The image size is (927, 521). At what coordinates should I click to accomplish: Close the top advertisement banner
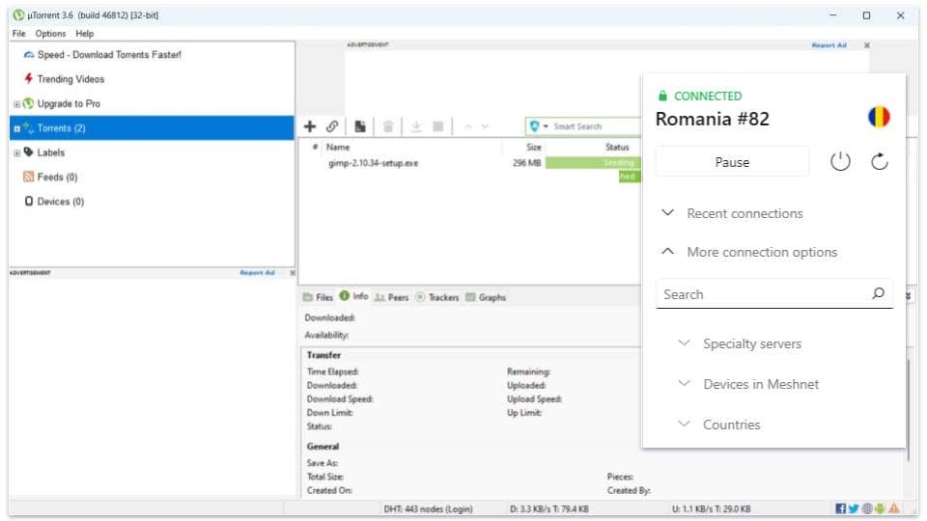867,45
